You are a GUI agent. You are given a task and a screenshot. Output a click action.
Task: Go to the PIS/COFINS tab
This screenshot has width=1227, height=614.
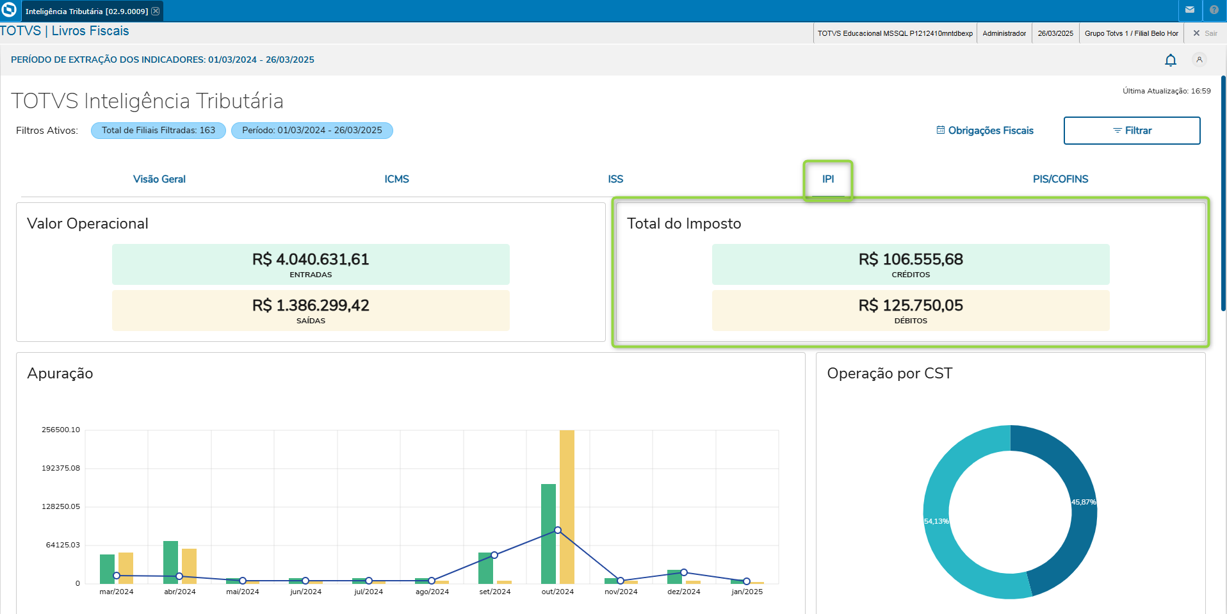pos(1060,179)
